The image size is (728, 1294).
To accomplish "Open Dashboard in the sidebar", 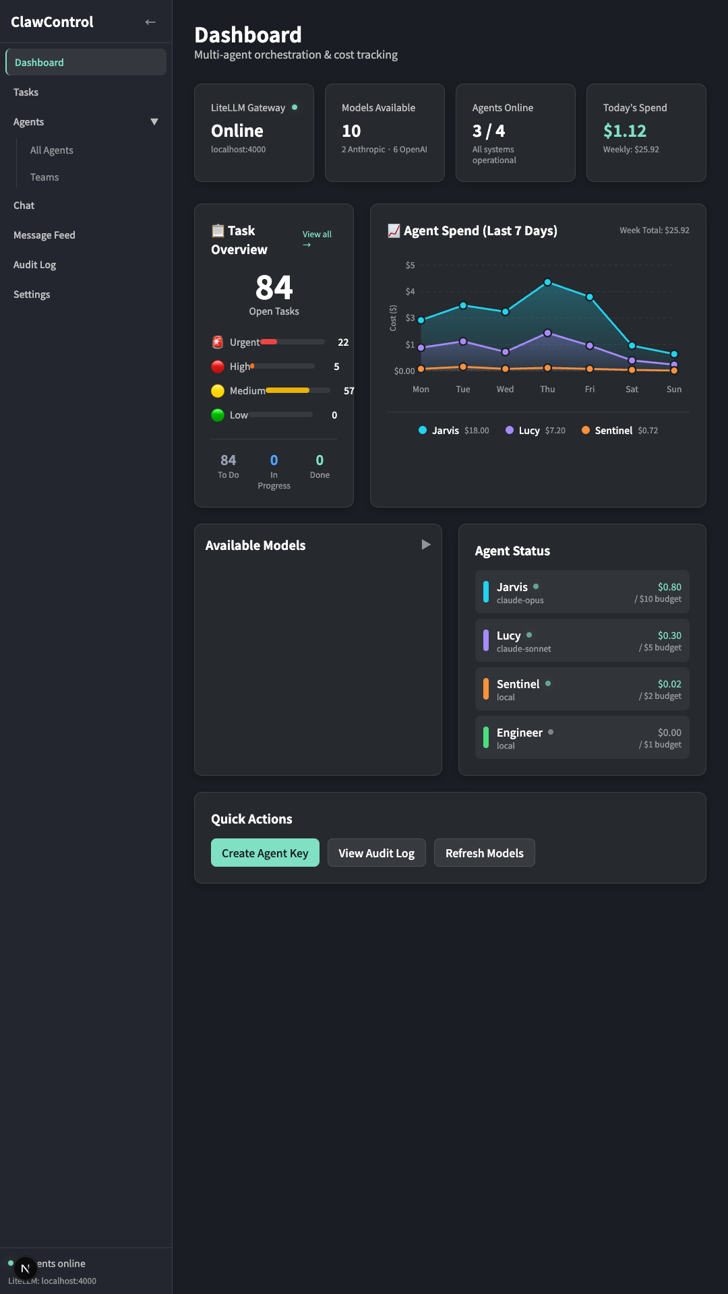I will click(x=86, y=62).
